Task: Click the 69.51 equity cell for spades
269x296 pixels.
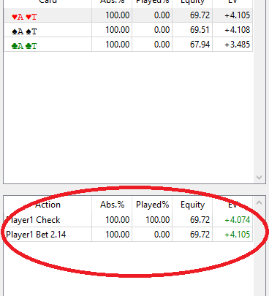Action: [192, 30]
